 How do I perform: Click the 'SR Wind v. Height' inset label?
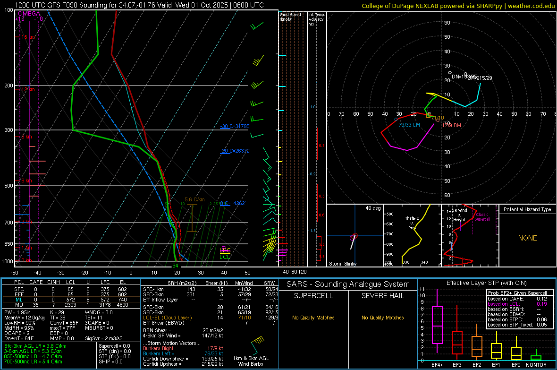click(x=459, y=215)
